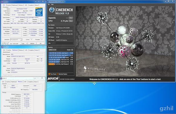Click the Validate button in CPU-Z

tap(32, 43)
